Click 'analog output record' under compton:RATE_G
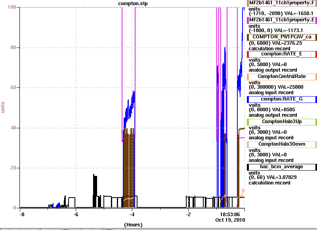The width and height of the screenshot is (317, 230). click(273, 115)
